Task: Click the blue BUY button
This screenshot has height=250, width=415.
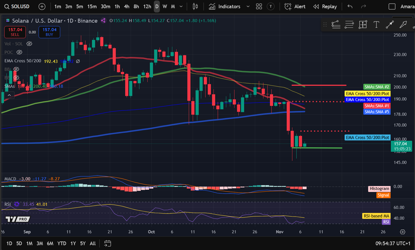Action: pyautogui.click(x=49, y=32)
